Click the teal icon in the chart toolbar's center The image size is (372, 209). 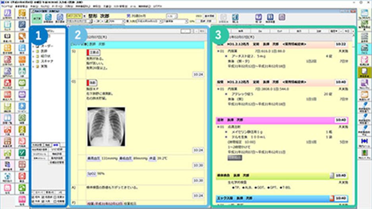coord(235,17)
